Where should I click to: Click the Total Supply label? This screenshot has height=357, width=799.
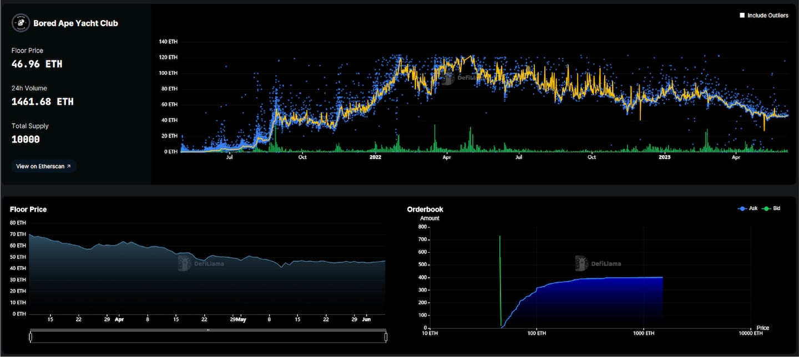click(30, 126)
